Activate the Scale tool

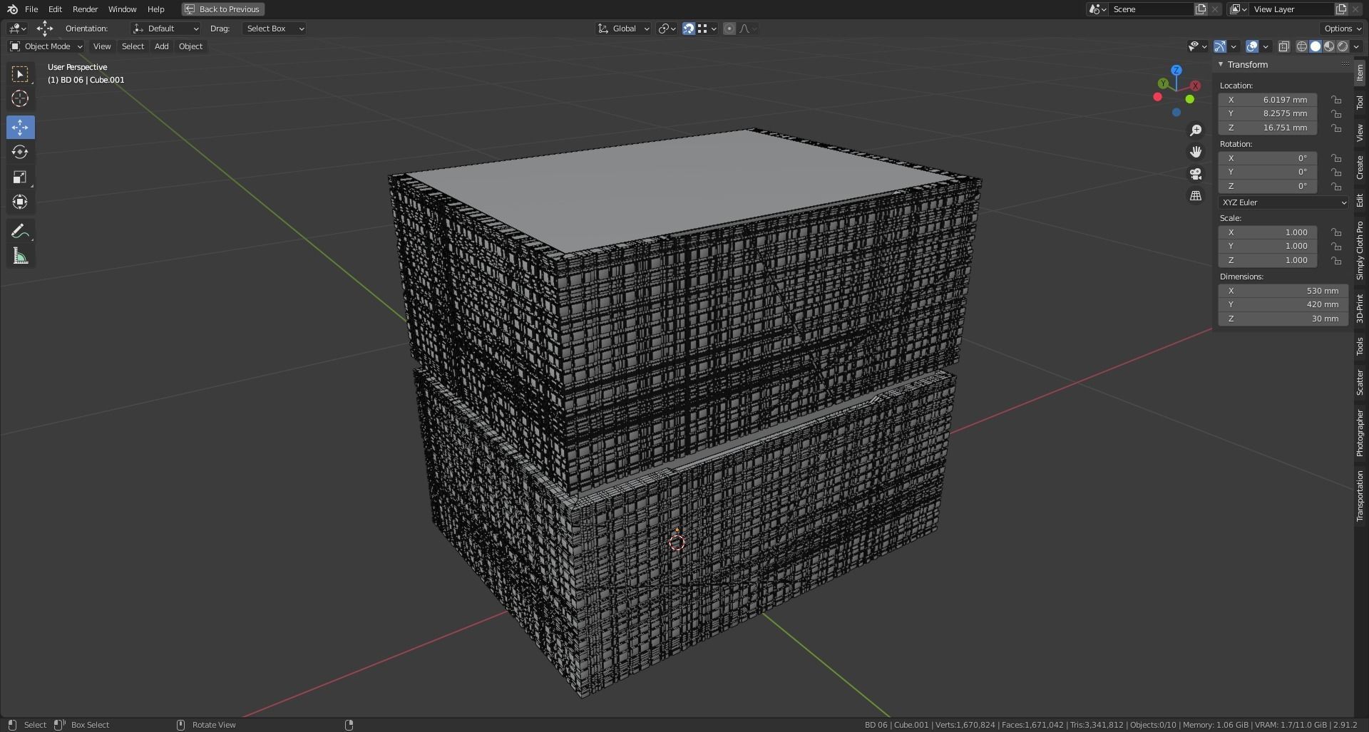[x=20, y=177]
